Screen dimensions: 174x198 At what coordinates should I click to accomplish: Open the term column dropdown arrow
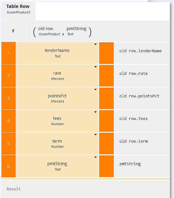pos(95,135)
